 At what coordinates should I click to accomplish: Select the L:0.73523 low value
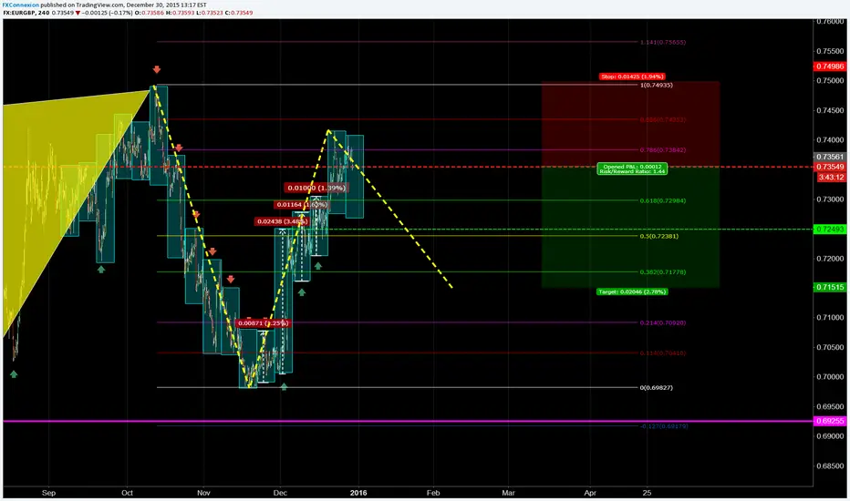(x=209, y=13)
